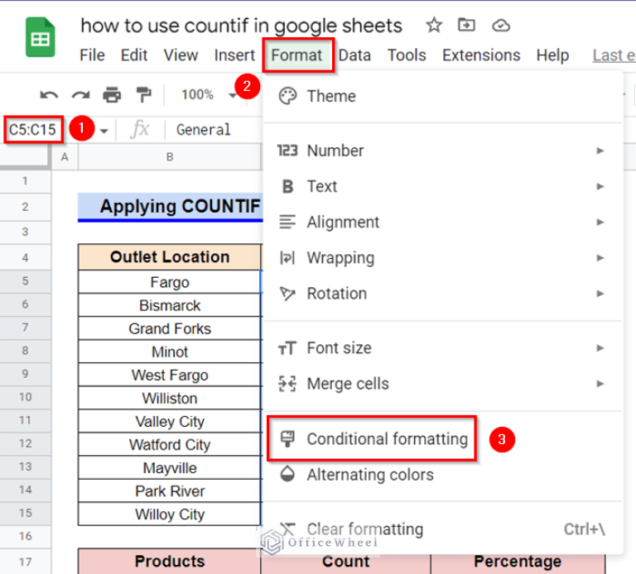
Task: Click the Redo arrow in toolbar
Action: (x=80, y=95)
